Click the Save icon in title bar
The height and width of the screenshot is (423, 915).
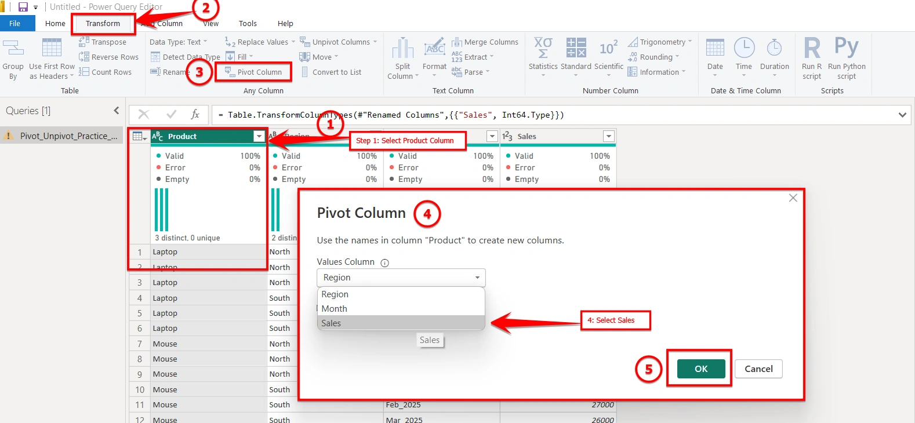(23, 7)
